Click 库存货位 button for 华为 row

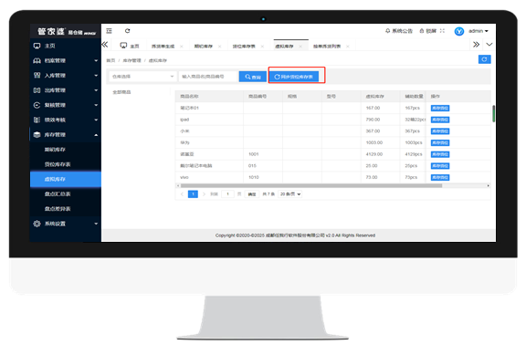point(440,142)
